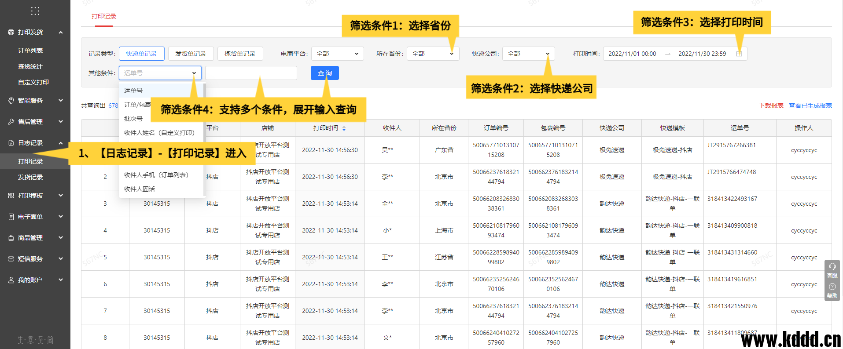Click the start time 2022/11/01 00:00 field
Viewport: 843px width, 349px height.
[633, 54]
